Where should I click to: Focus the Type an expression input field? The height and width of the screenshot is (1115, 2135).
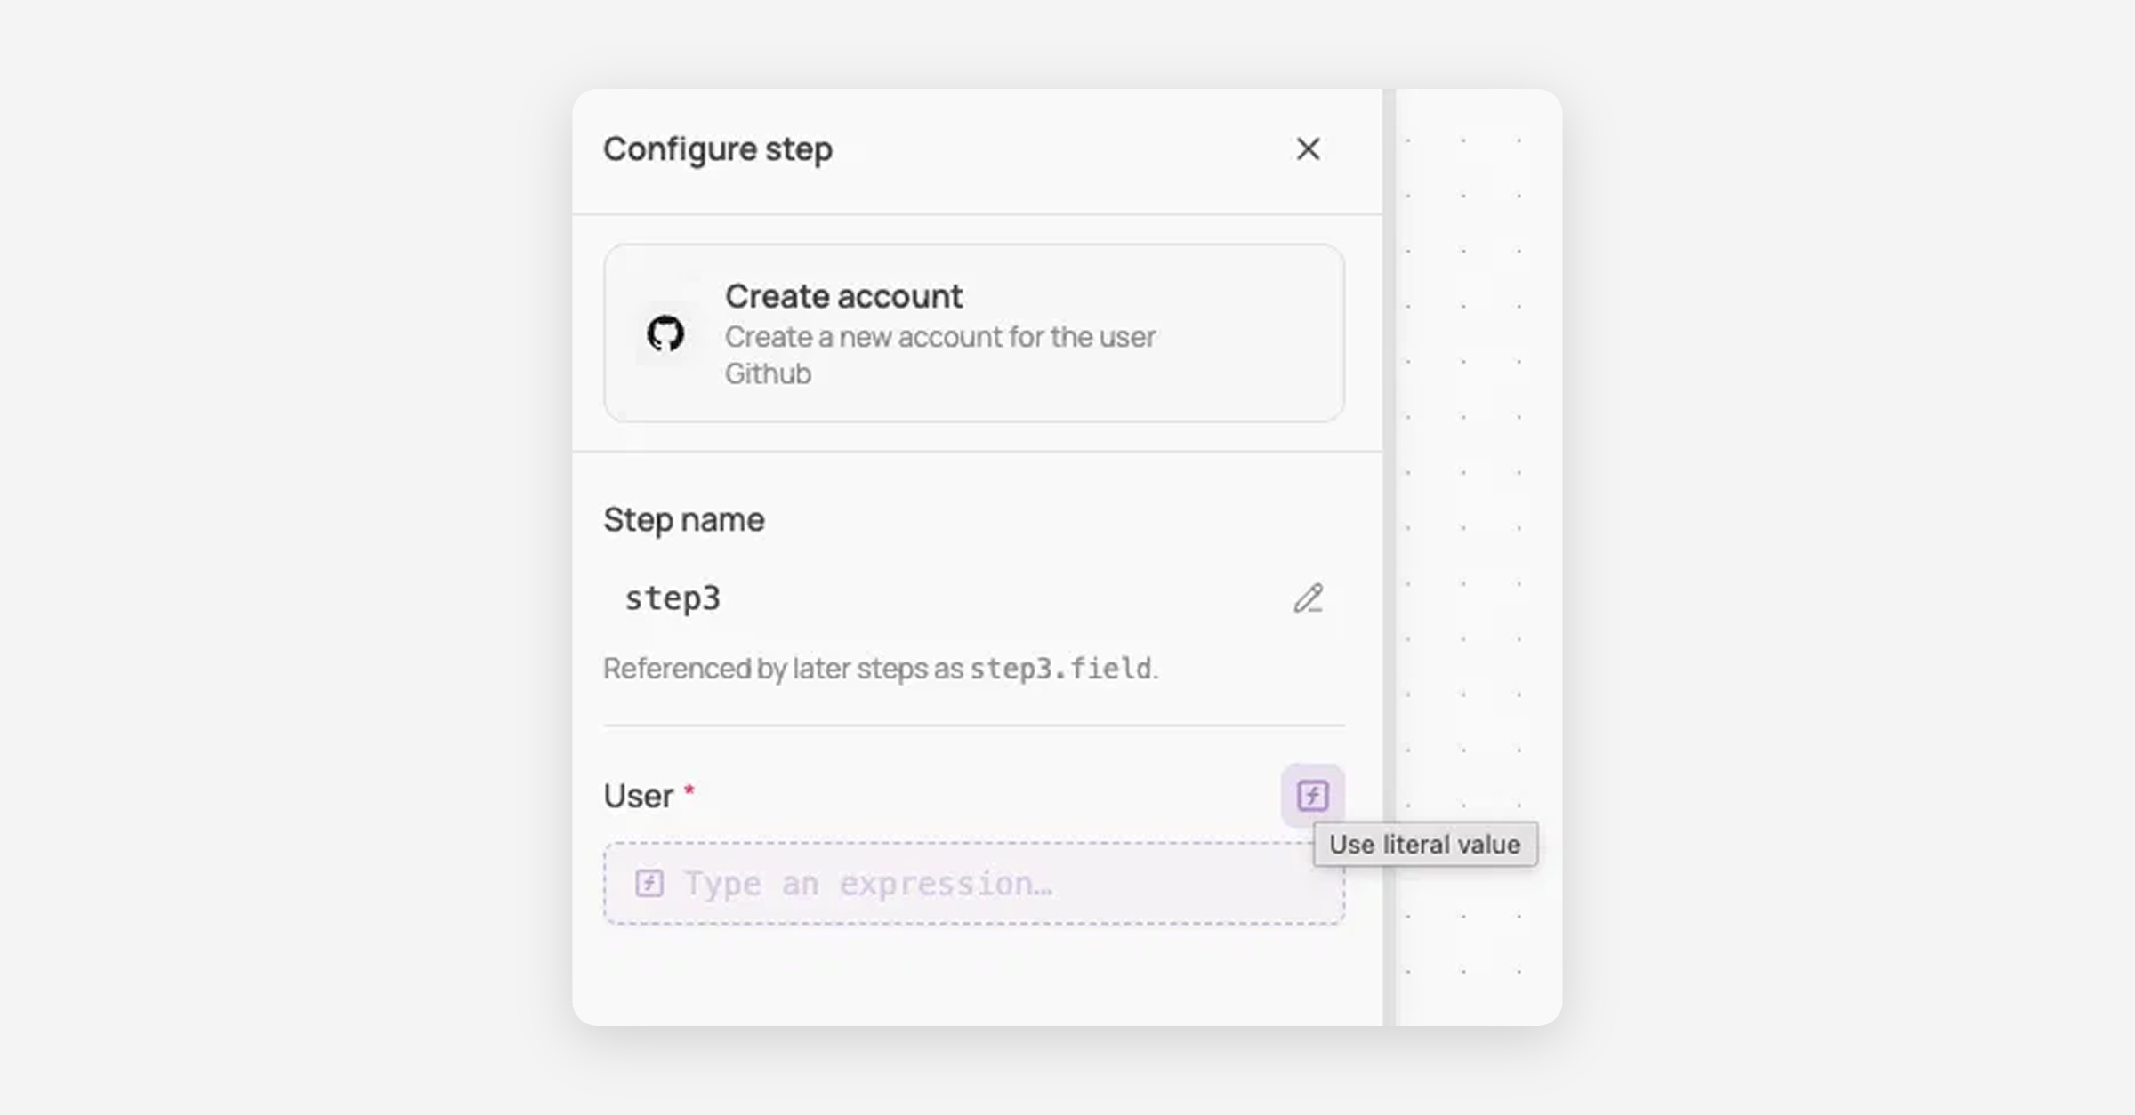pyautogui.click(x=974, y=883)
